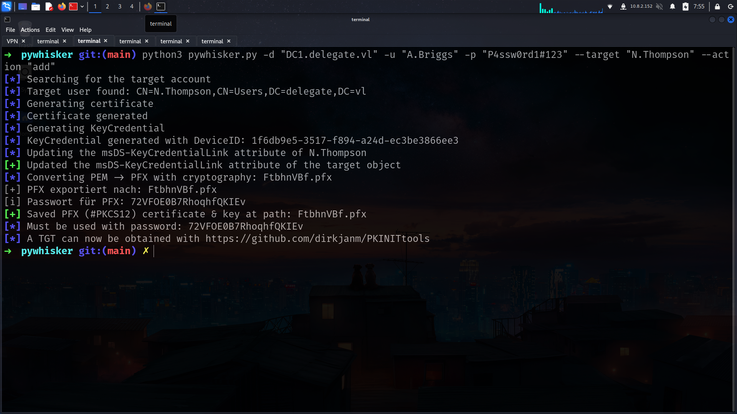Screen dimensions: 737x414
Task: Click the PKINITtools GitHub URL
Action: 317,238
